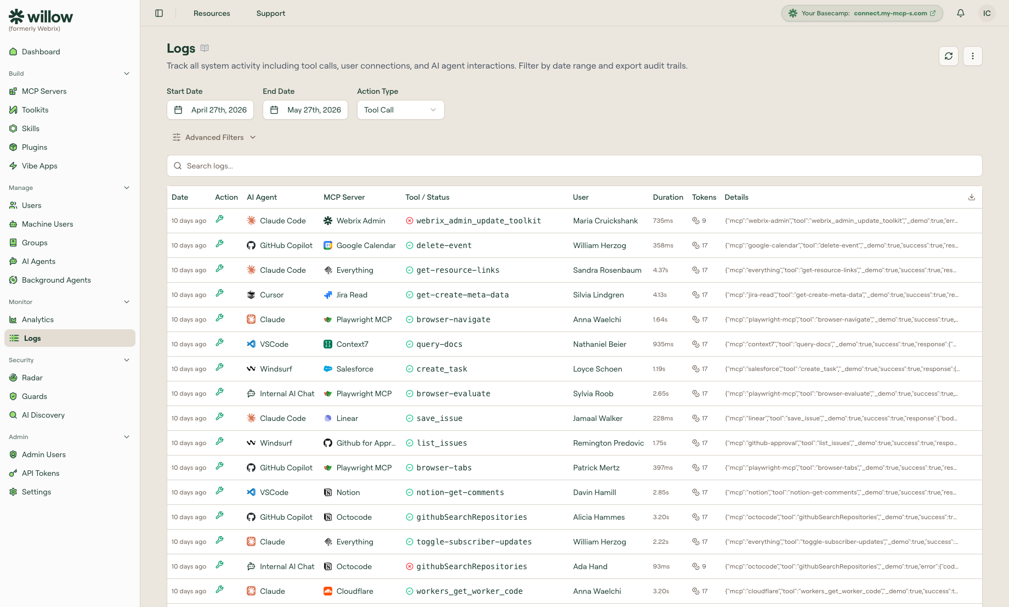Click the magnifier icon in the search bar
This screenshot has height=607, width=1009.
178,166
